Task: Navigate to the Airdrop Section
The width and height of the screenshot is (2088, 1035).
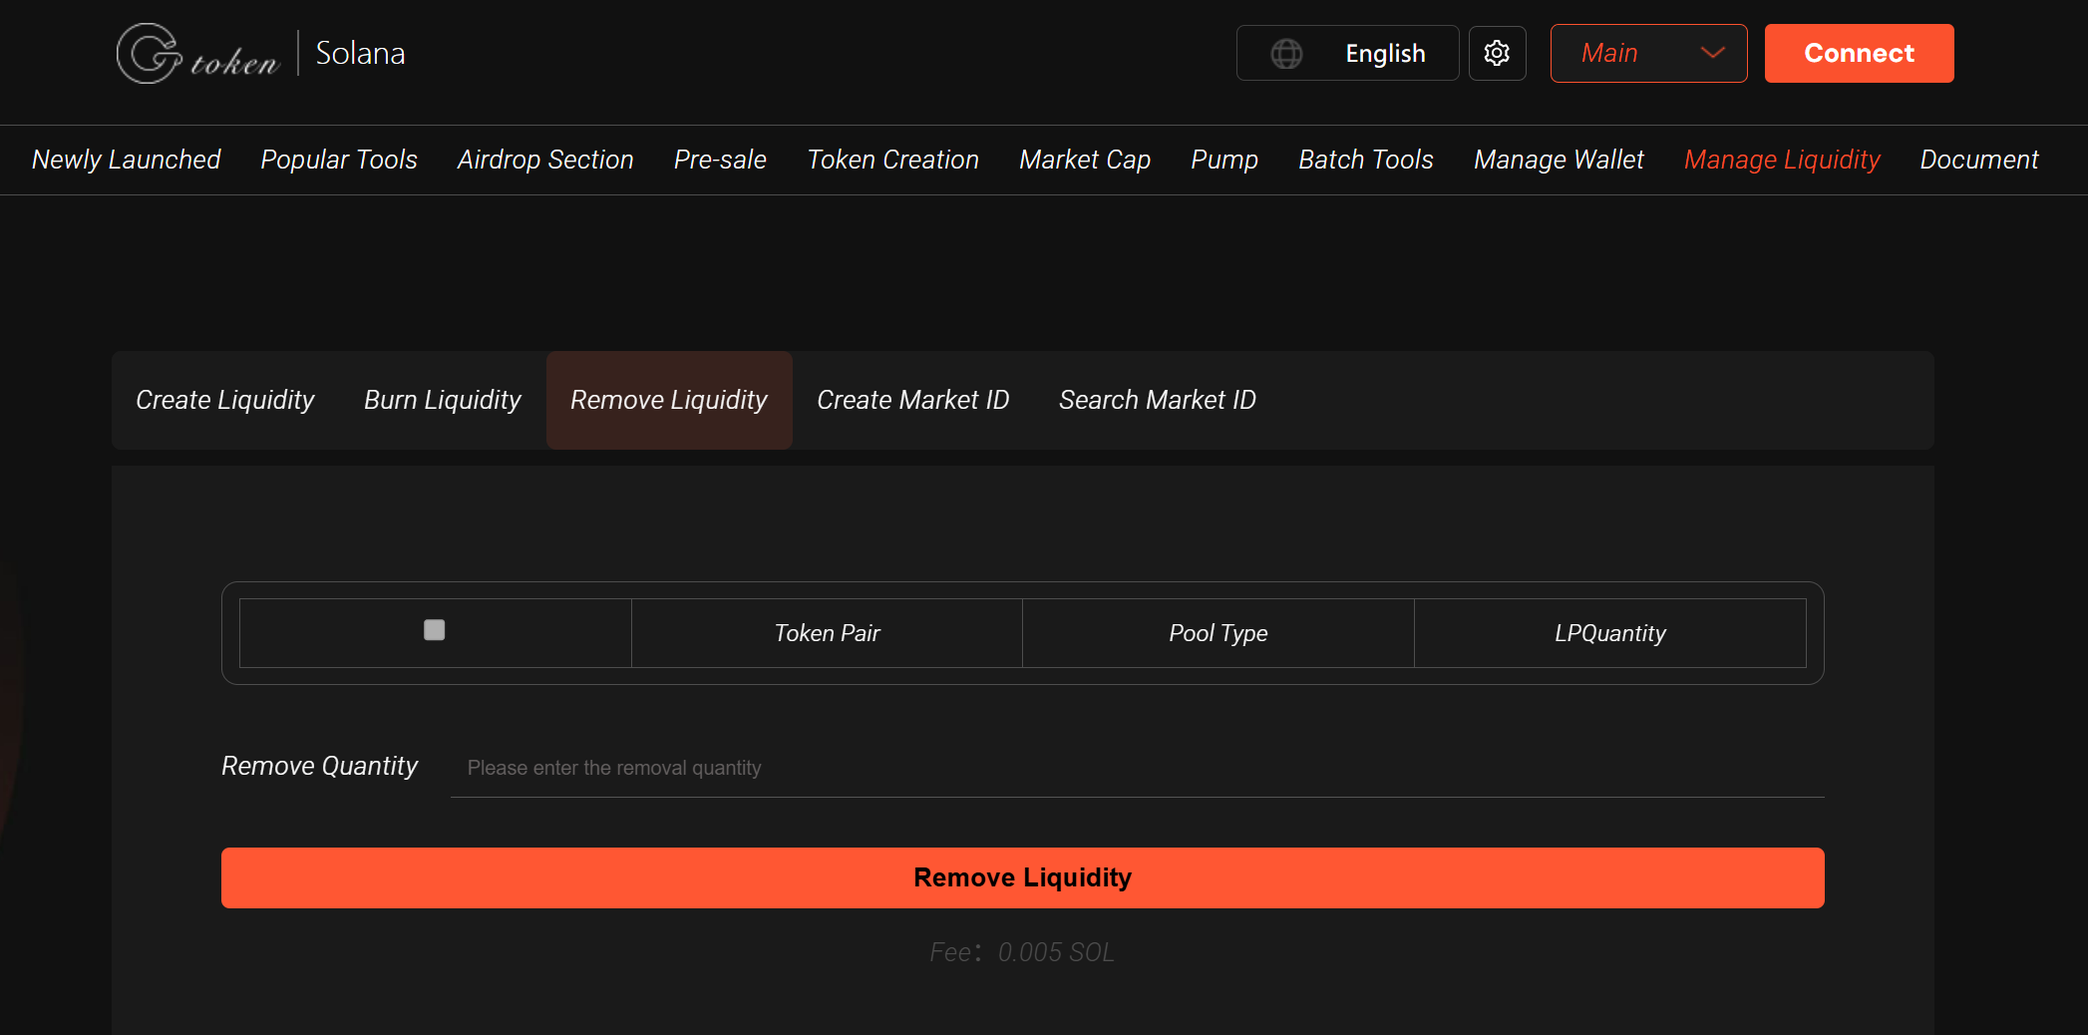Action: click(544, 160)
